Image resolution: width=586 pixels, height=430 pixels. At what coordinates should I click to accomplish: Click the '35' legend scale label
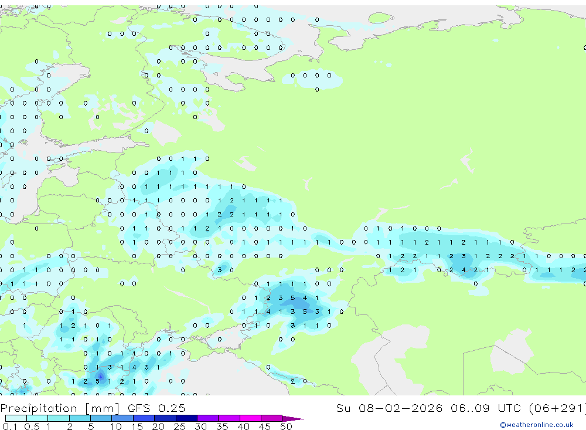pos(222,426)
